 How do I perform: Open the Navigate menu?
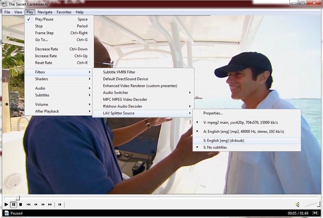45,12
